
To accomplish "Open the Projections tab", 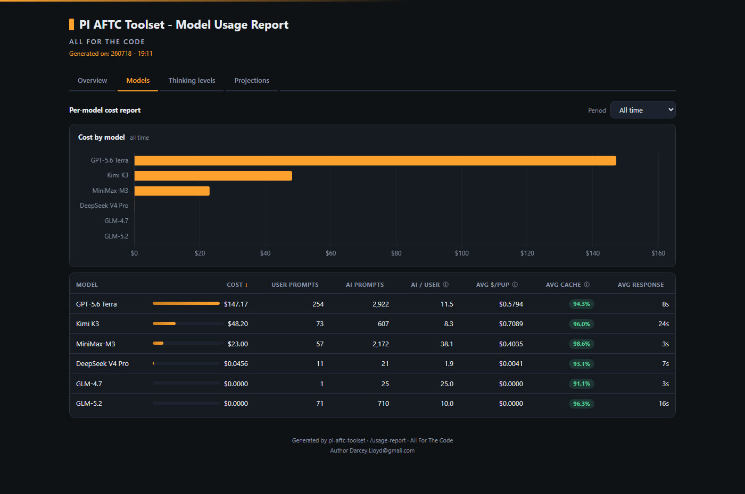I will coord(252,81).
